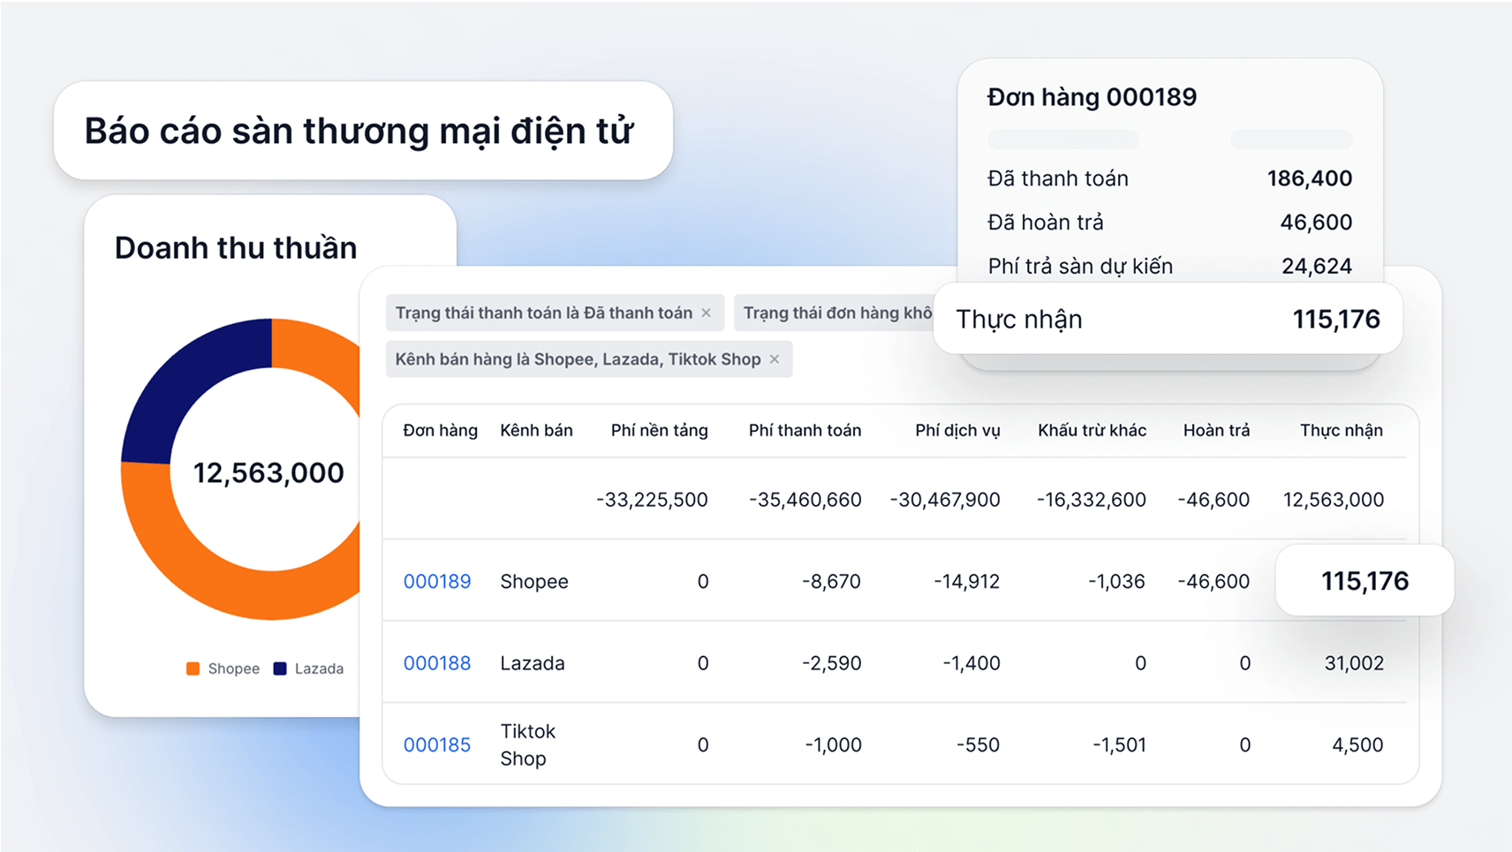Click the -16,332,600 other deductions total
Image resolution: width=1512 pixels, height=852 pixels.
[1091, 500]
